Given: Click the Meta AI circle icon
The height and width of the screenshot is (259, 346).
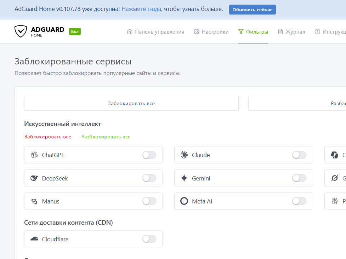Looking at the screenshot, I should 184,201.
